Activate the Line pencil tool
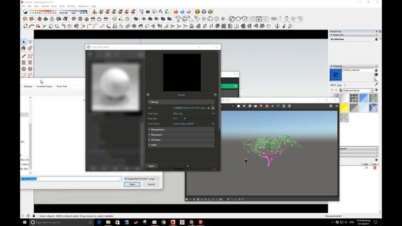402x226 pixels. 24,56
